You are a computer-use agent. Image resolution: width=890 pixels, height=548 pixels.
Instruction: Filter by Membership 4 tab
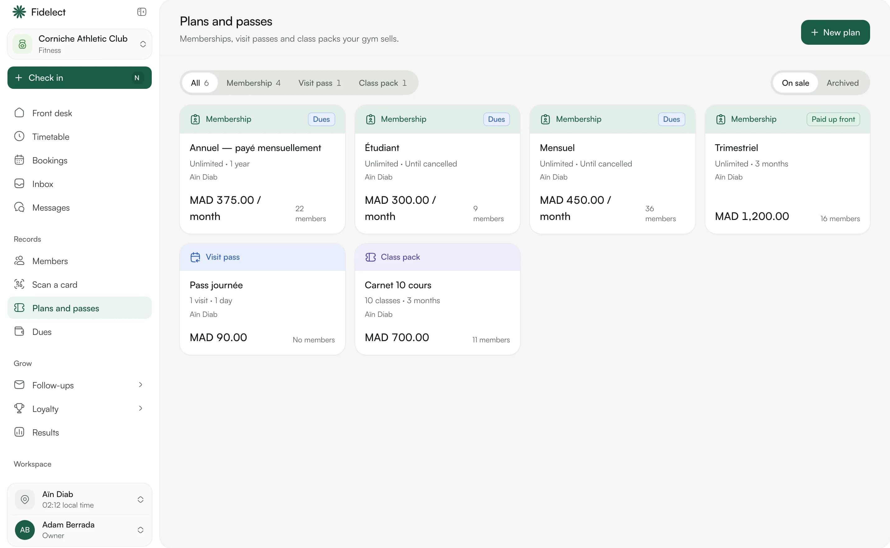pyautogui.click(x=253, y=83)
